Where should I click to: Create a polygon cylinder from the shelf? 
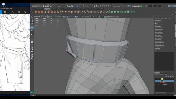pos(42,12)
